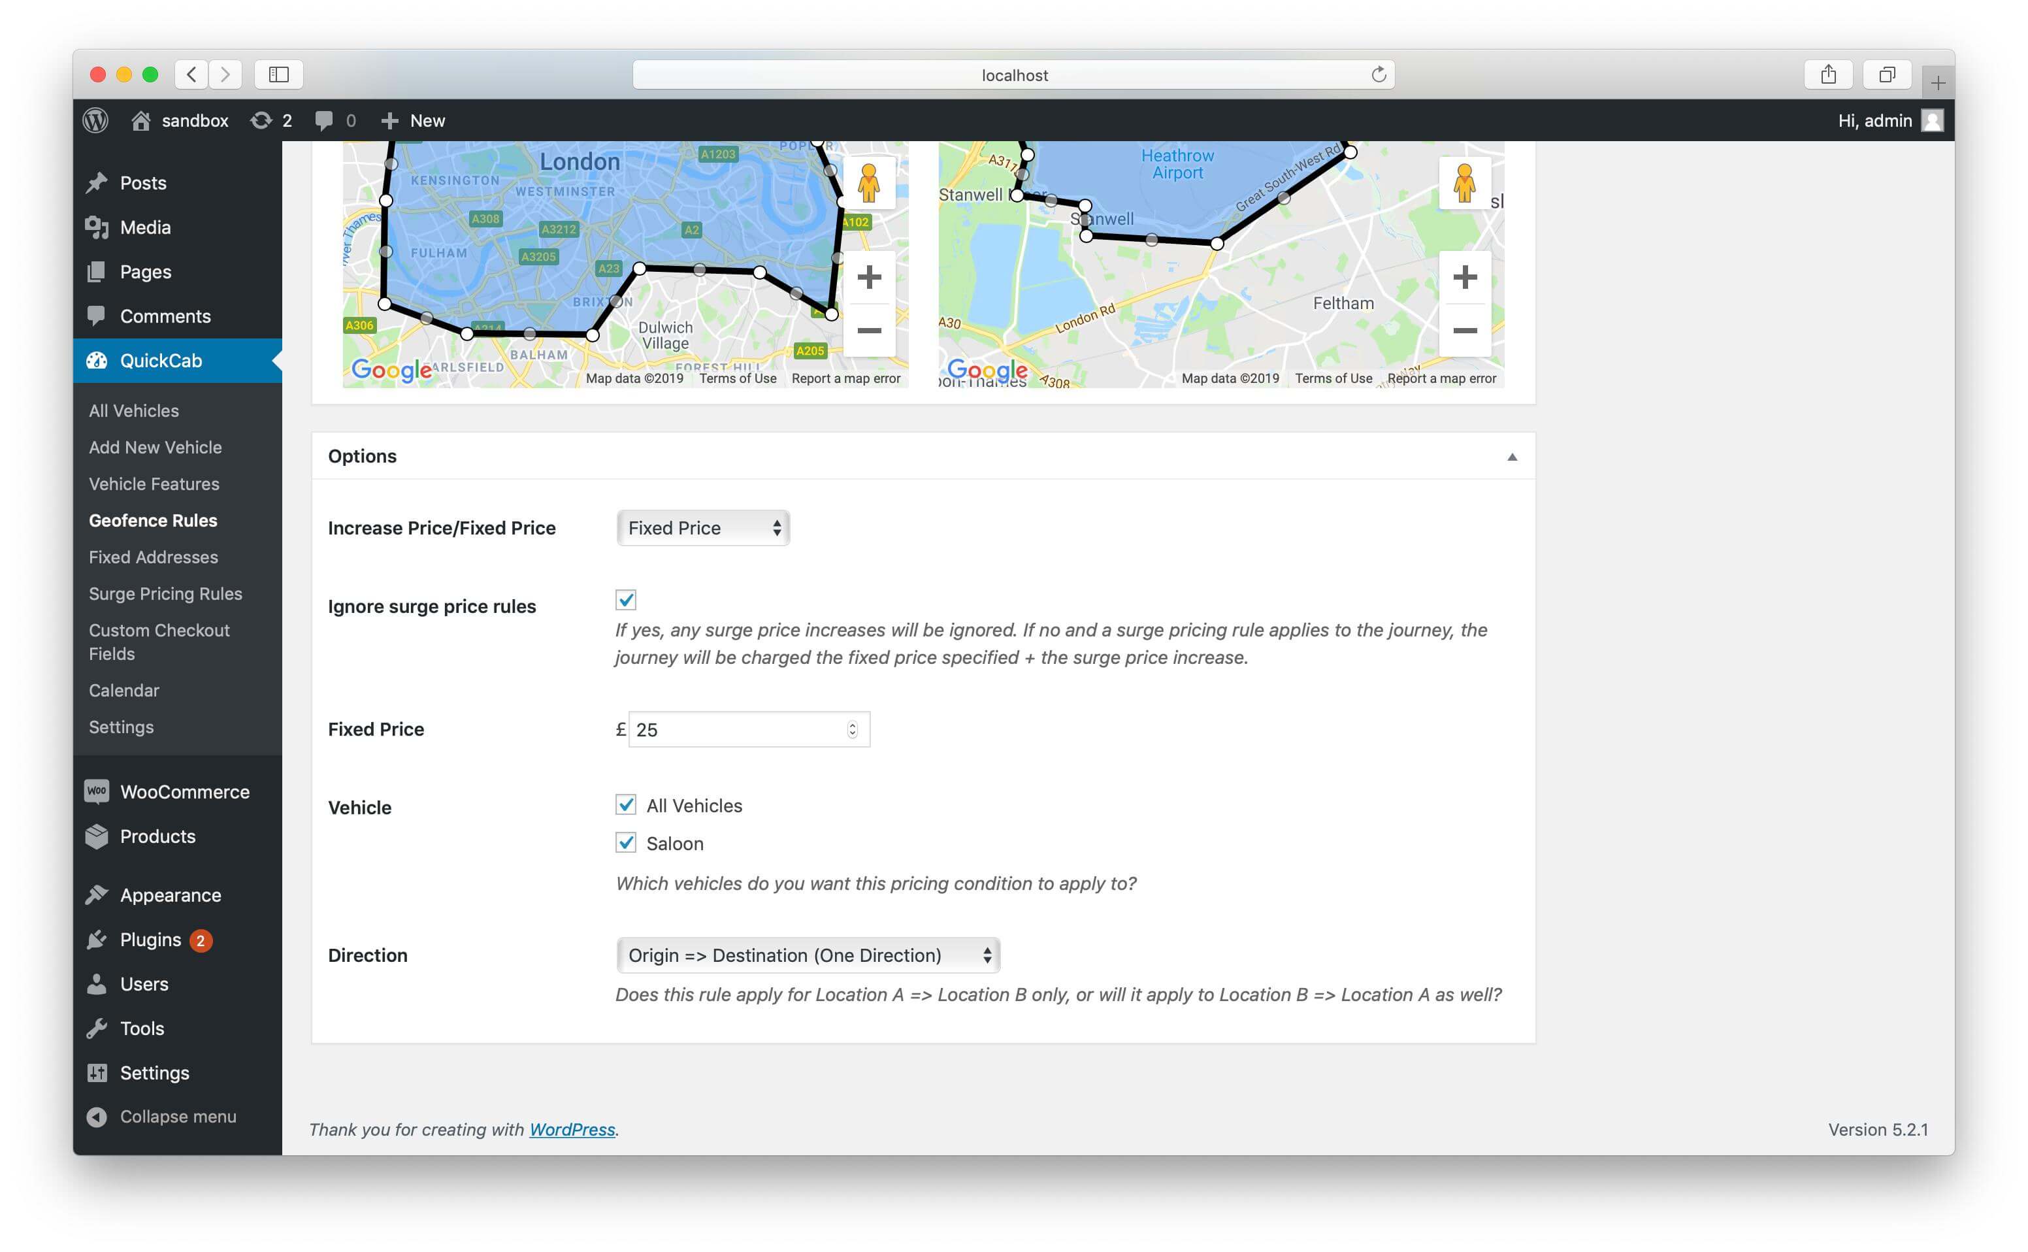
Task: Enable the All Vehicles checkbox
Action: (626, 804)
